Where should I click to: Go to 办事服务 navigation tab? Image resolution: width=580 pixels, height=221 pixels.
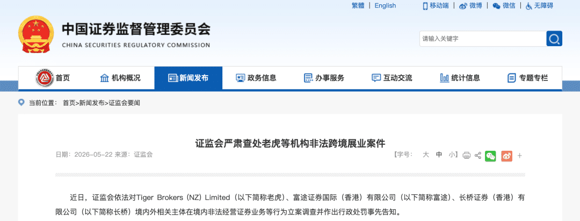[x=324, y=78]
